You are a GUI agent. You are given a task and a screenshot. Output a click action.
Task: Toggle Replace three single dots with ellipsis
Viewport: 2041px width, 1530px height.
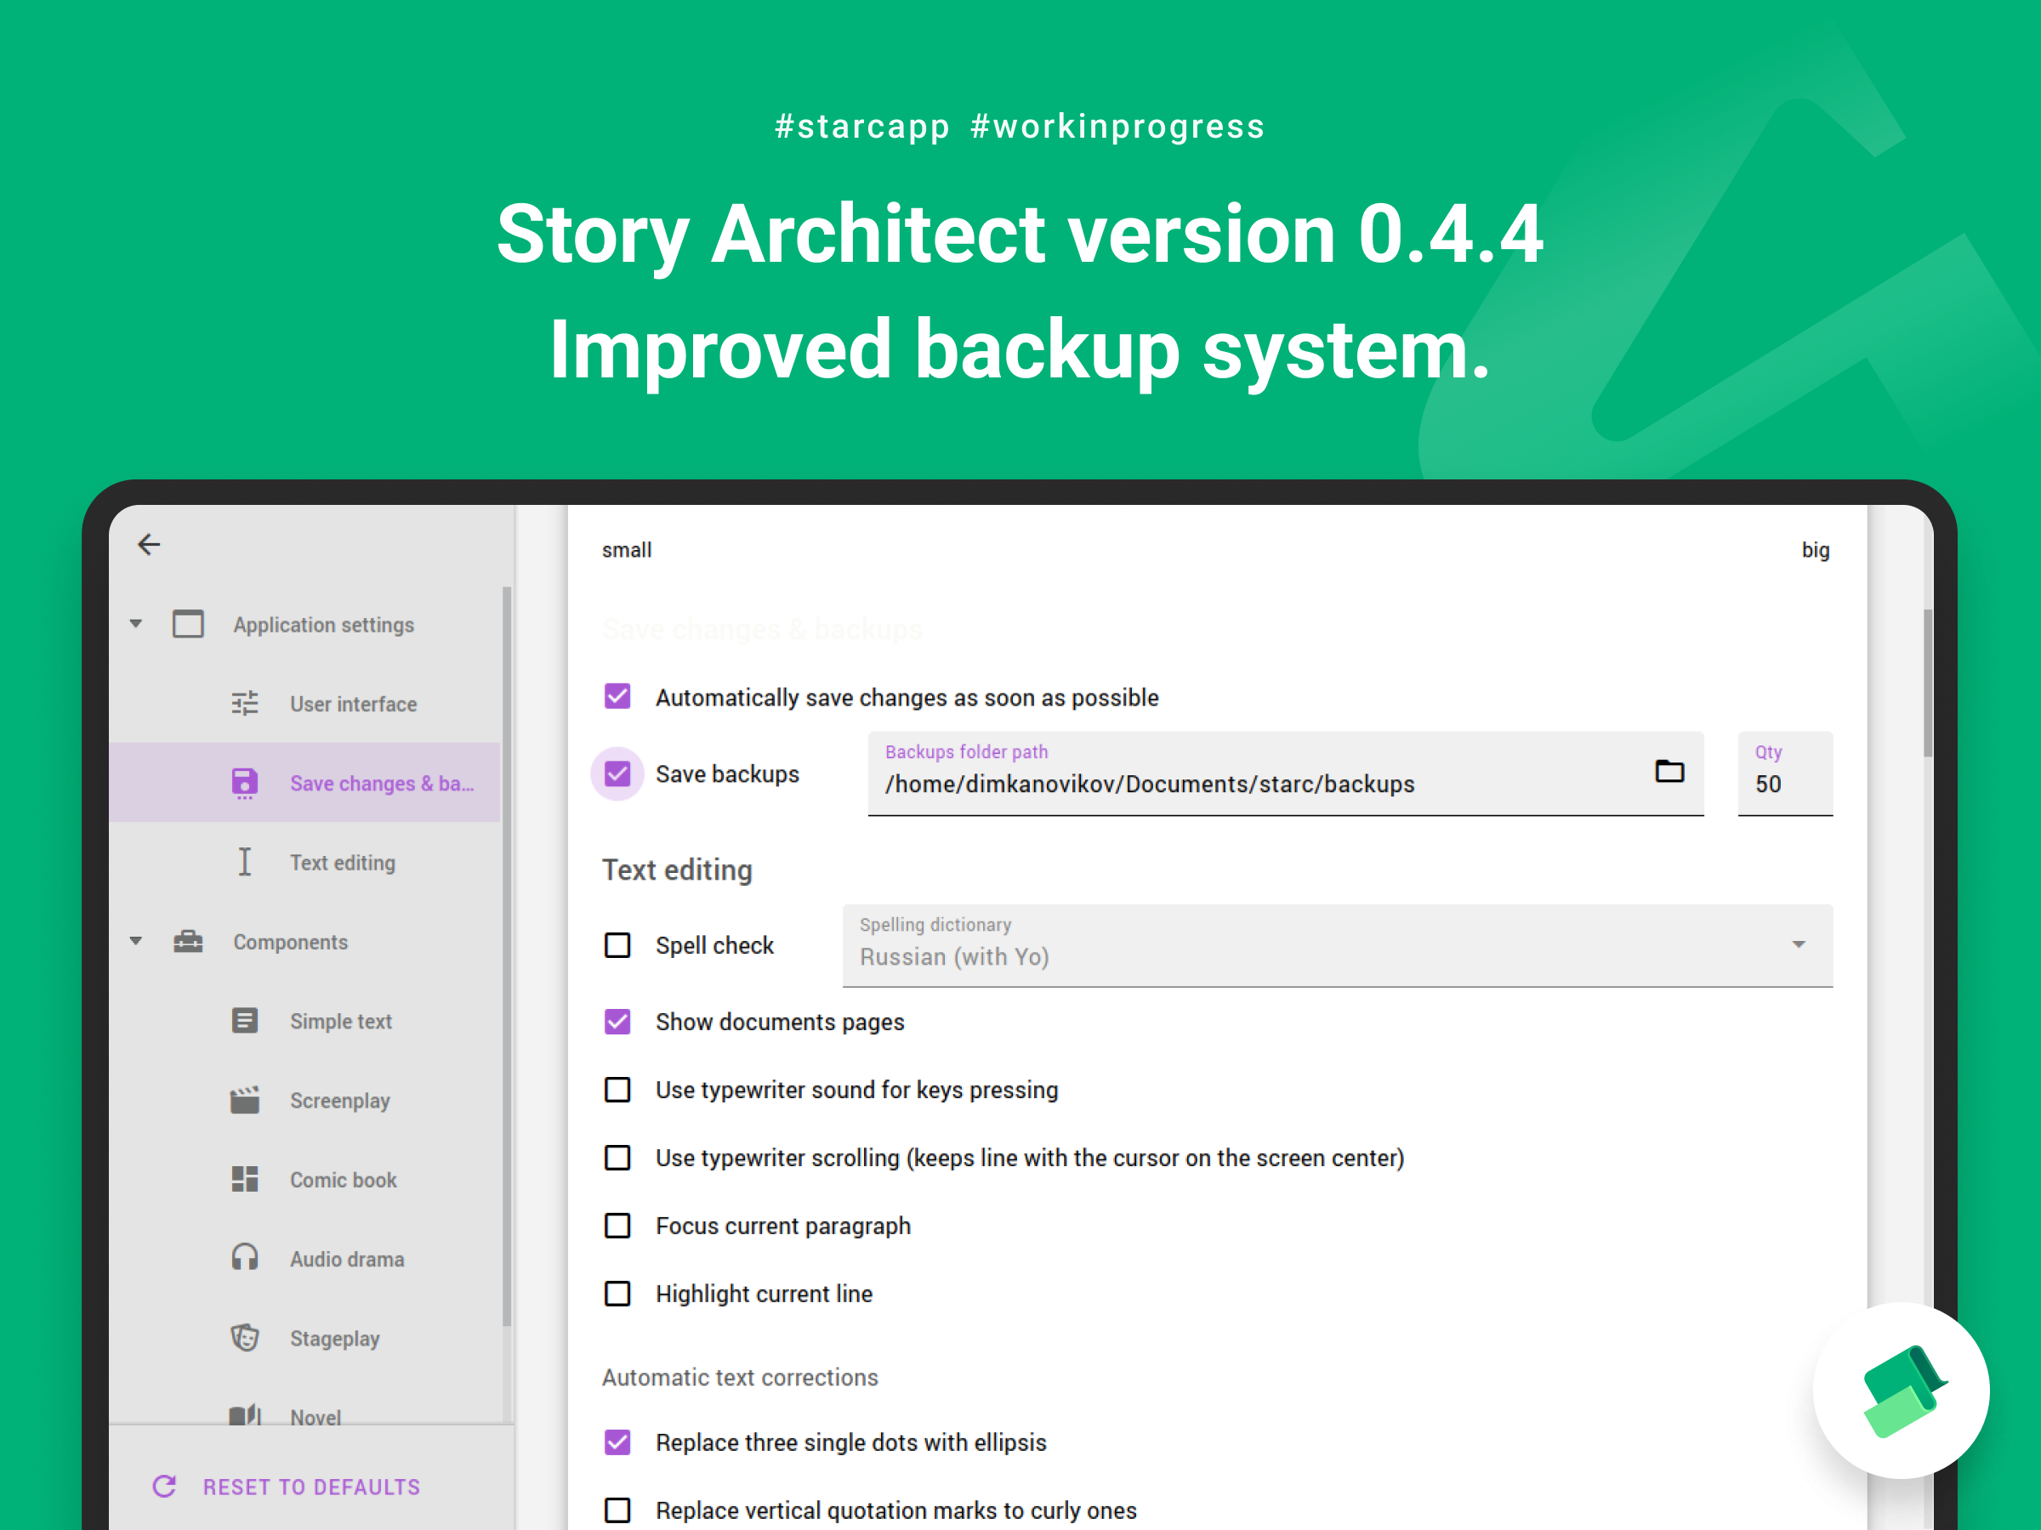coord(617,1442)
